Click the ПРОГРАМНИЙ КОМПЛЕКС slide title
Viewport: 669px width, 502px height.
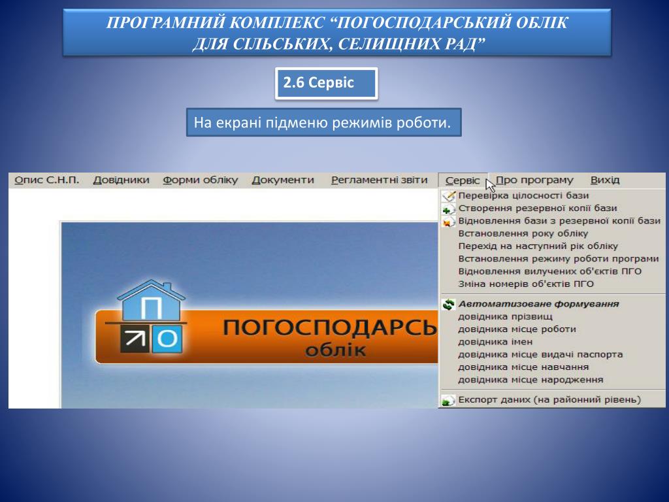point(337,33)
